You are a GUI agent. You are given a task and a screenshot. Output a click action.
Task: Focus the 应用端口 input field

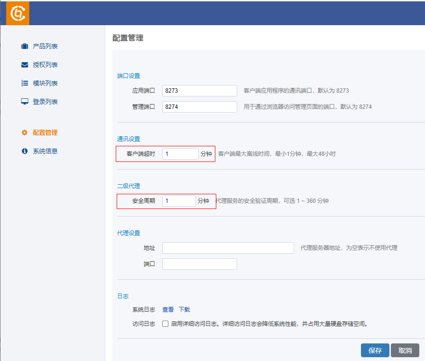click(199, 91)
